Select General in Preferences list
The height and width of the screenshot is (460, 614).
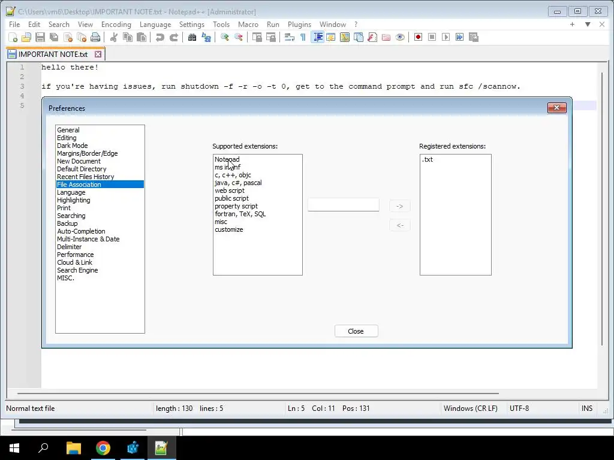tap(68, 130)
